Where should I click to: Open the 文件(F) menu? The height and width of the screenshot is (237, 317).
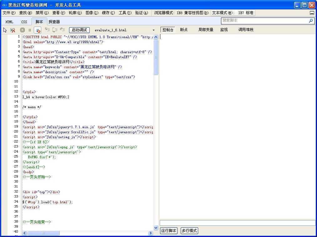click(9, 13)
